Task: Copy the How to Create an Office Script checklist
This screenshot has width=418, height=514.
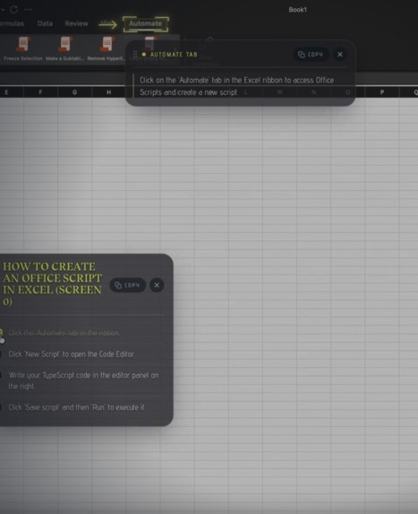Action: coord(128,285)
